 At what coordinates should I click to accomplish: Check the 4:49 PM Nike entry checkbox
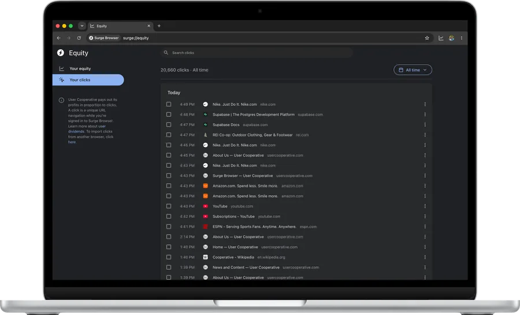click(x=169, y=105)
